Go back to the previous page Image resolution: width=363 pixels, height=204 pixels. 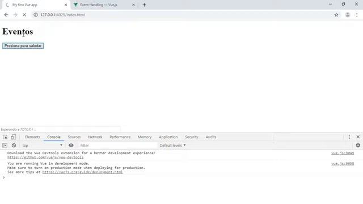6,15
